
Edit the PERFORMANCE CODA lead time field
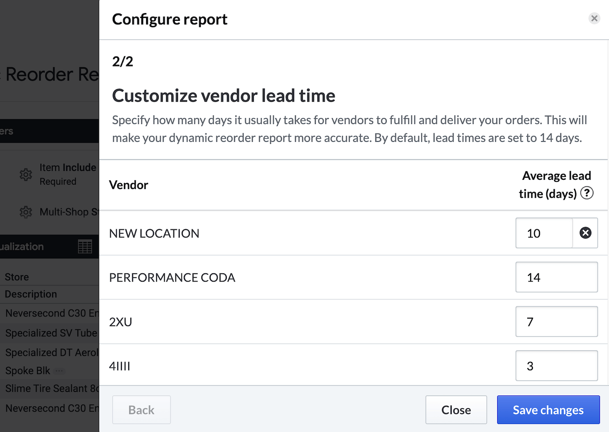[x=556, y=277]
